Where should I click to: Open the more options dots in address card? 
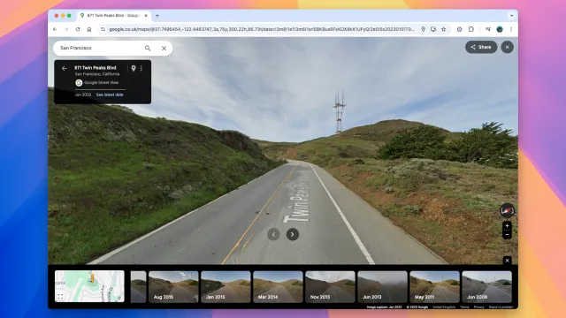tap(141, 68)
